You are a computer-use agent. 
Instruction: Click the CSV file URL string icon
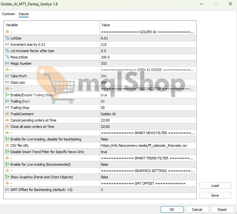tap(7, 146)
